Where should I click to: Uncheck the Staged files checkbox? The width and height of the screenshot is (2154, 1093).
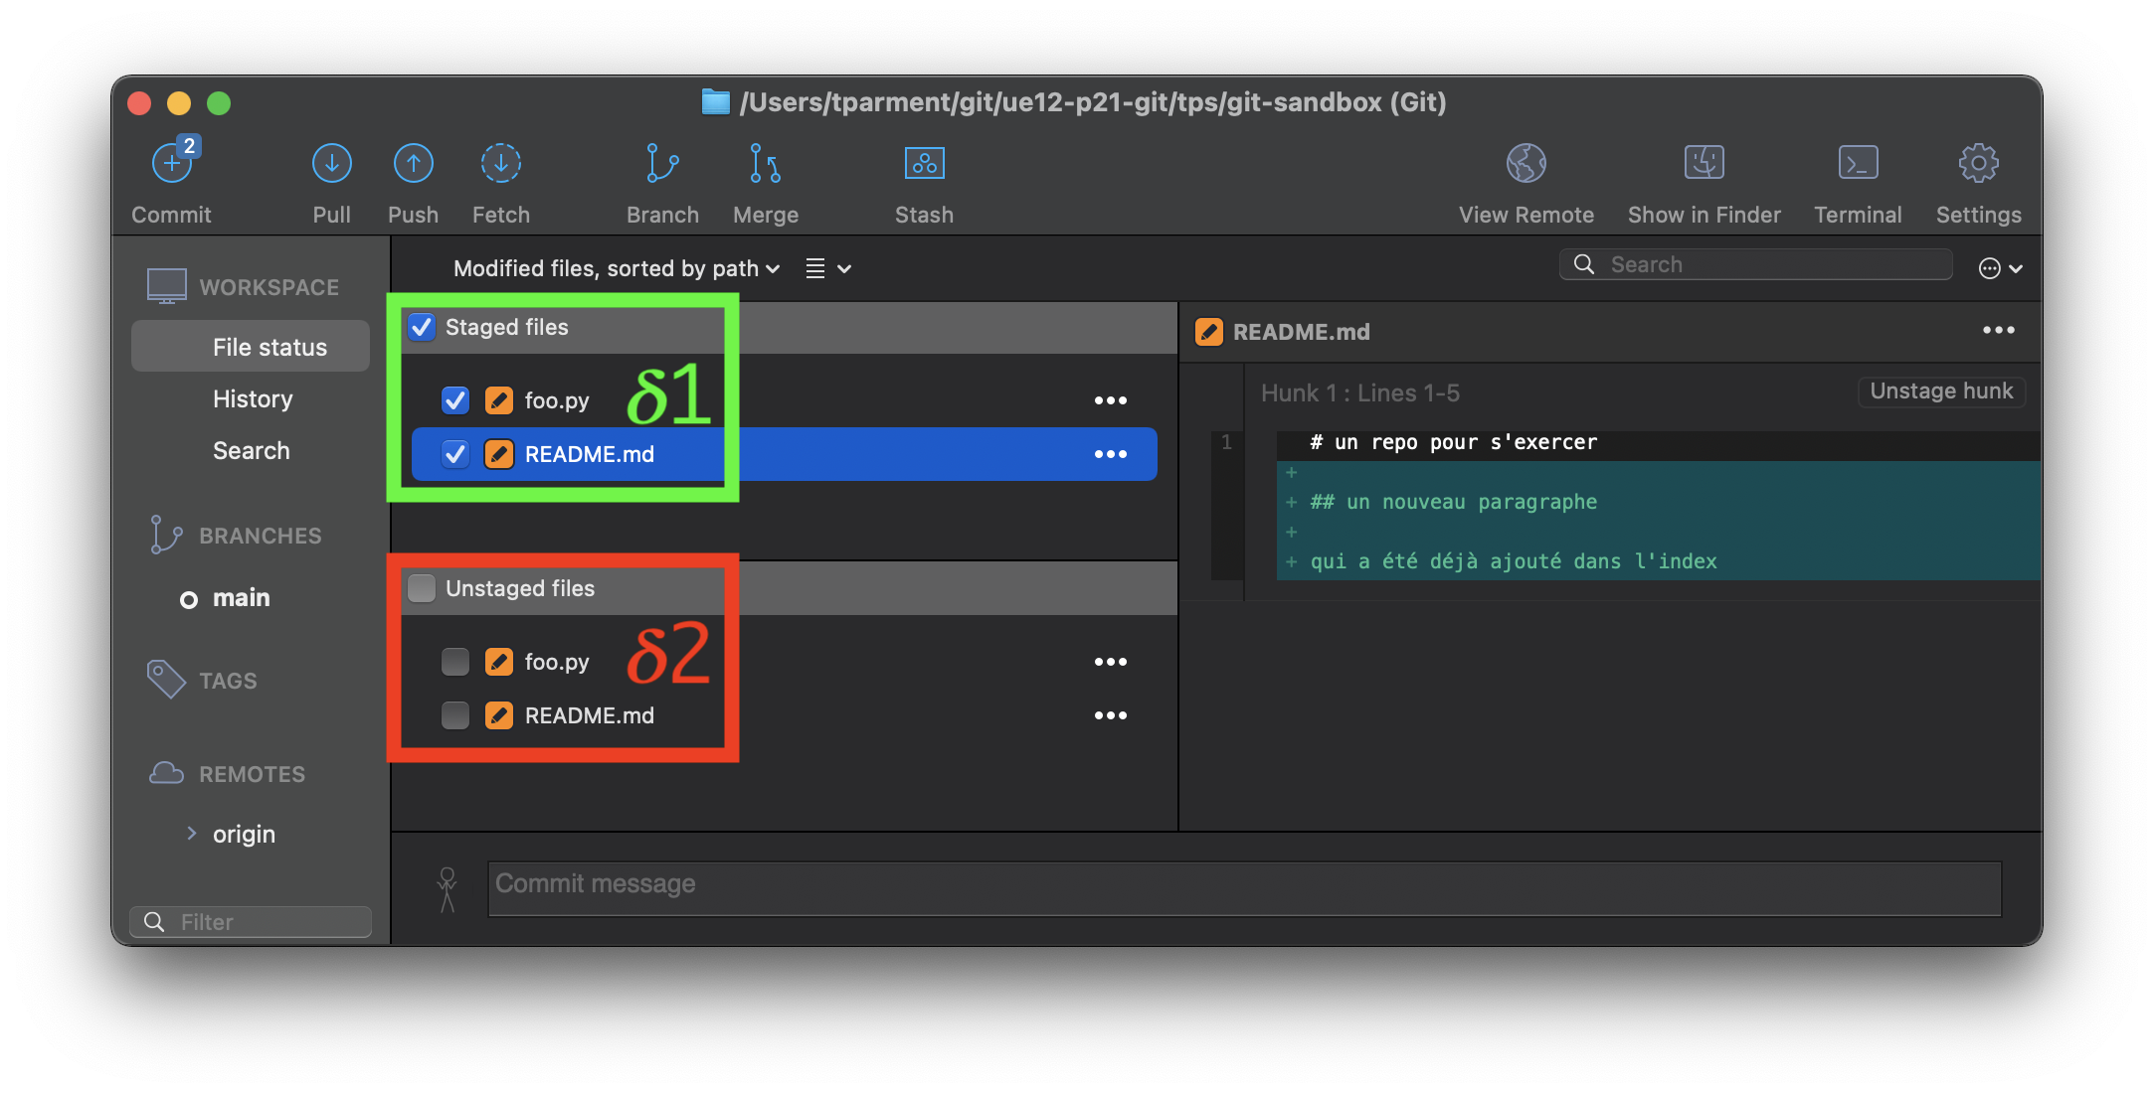point(422,327)
